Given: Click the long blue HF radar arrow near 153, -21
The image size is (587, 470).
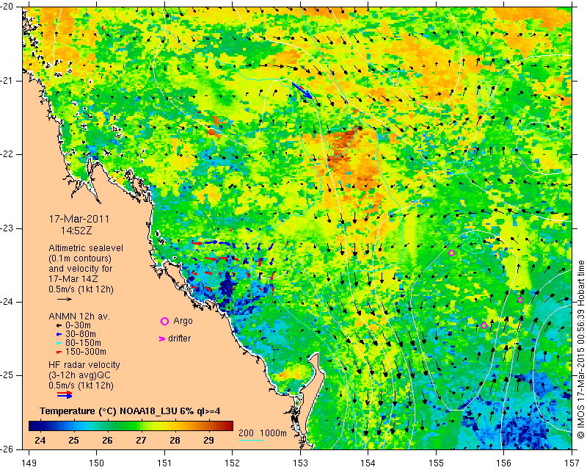Looking at the screenshot, I should click(x=302, y=91).
